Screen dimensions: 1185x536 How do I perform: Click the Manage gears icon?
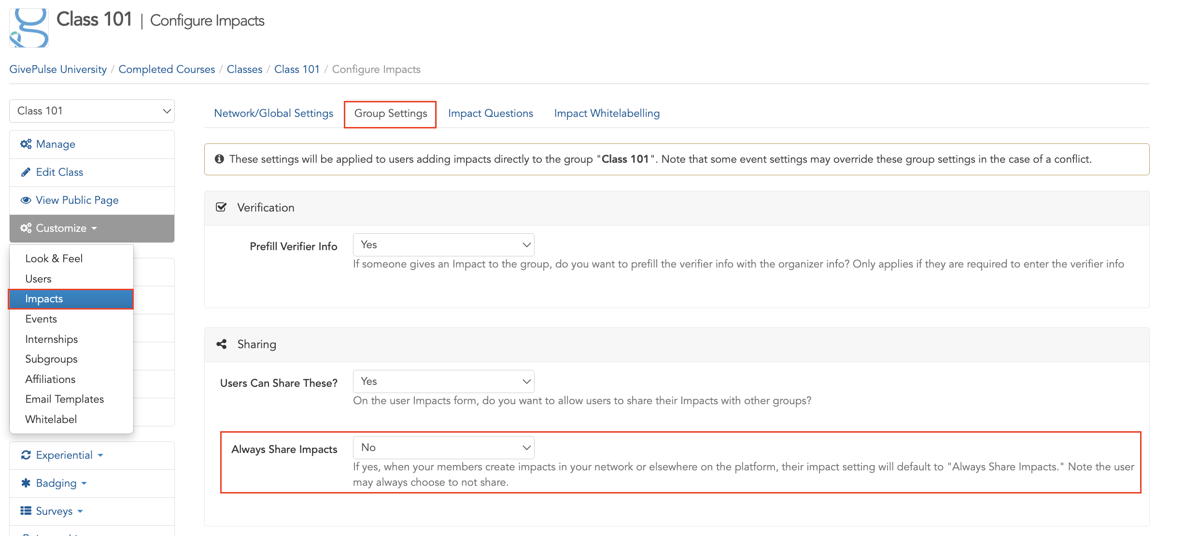[26, 144]
